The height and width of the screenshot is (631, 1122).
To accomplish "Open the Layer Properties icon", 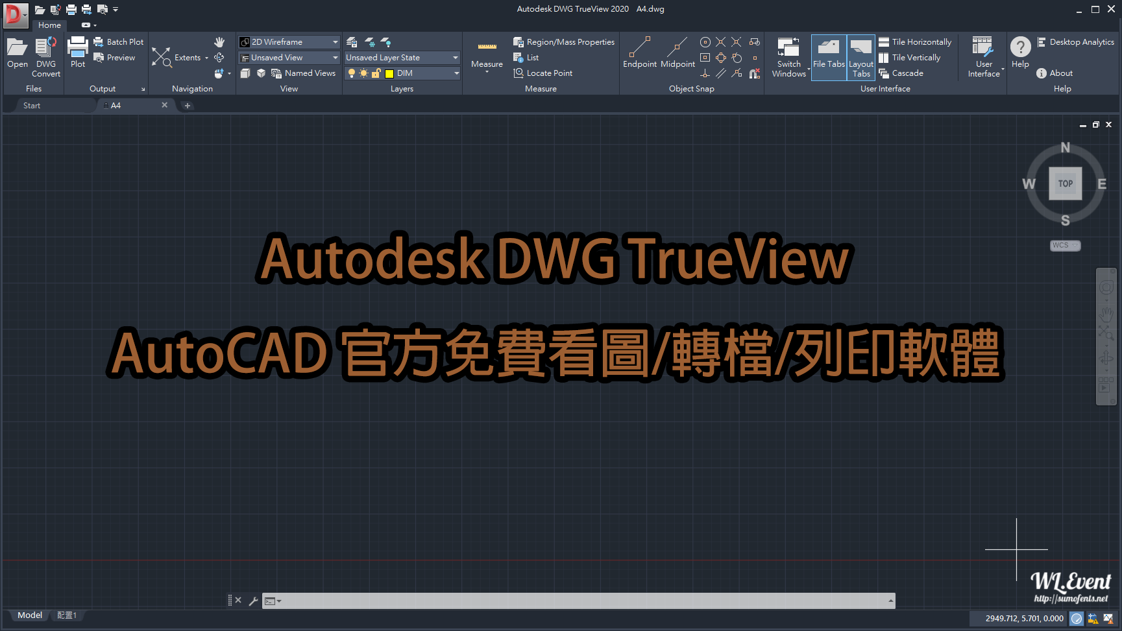I will (x=352, y=42).
